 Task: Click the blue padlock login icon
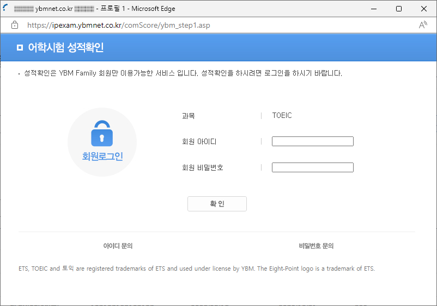[102, 133]
